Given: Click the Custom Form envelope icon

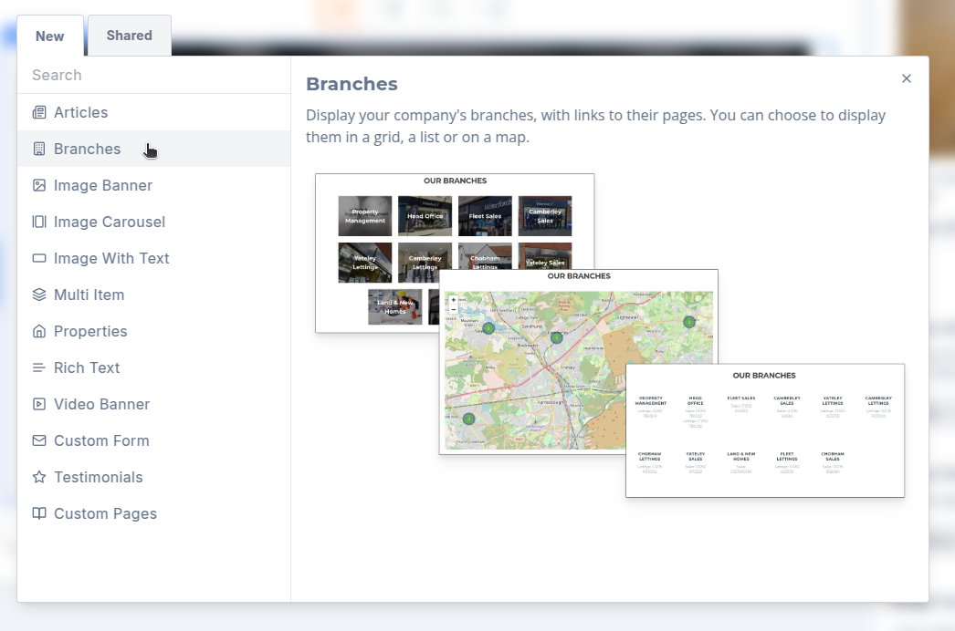Looking at the screenshot, I should point(39,441).
